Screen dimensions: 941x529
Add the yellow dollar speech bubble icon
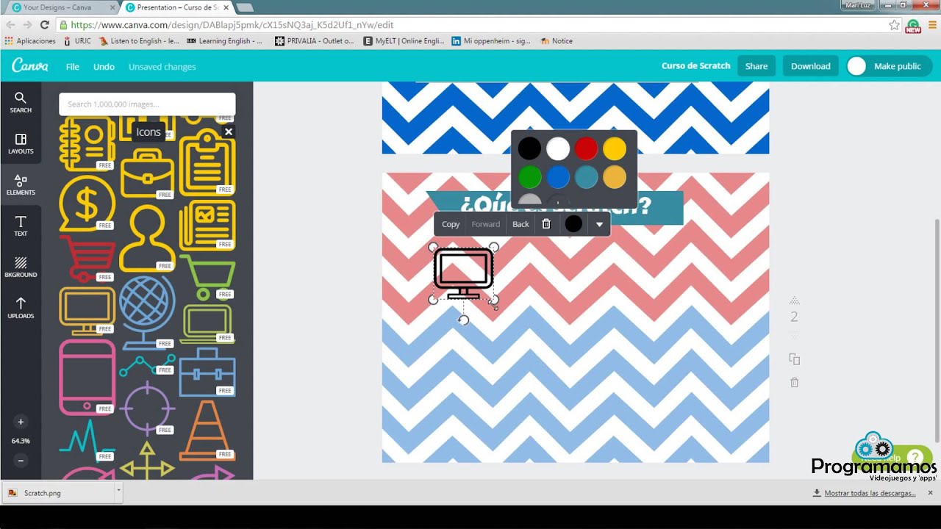[87, 204]
